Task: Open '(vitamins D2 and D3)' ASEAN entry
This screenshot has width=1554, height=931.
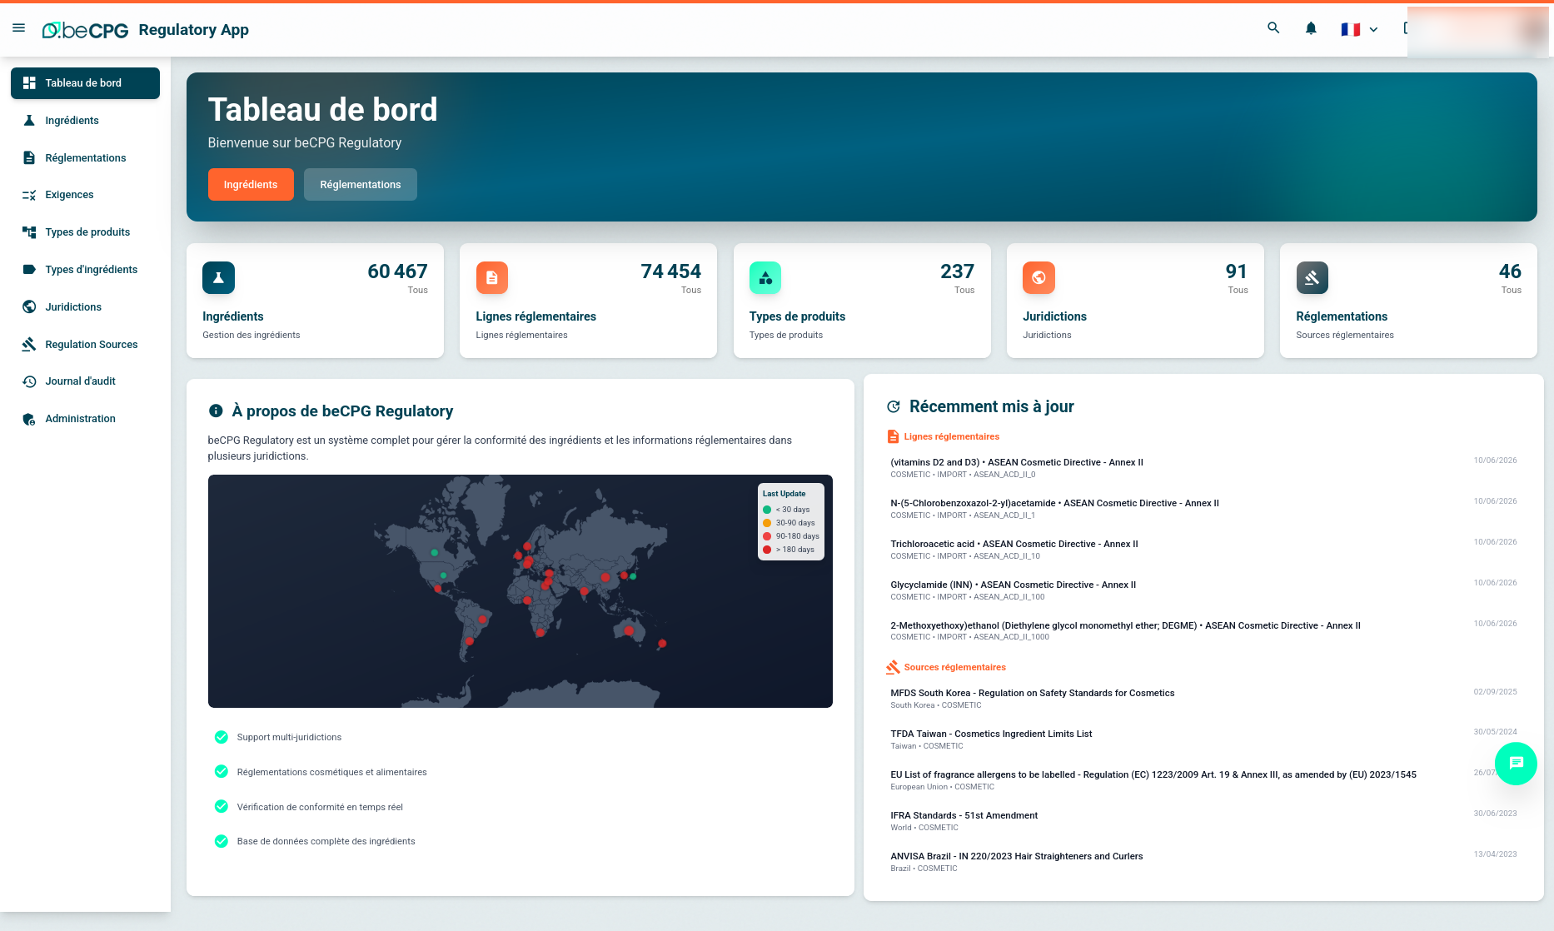Action: pos(1203,468)
